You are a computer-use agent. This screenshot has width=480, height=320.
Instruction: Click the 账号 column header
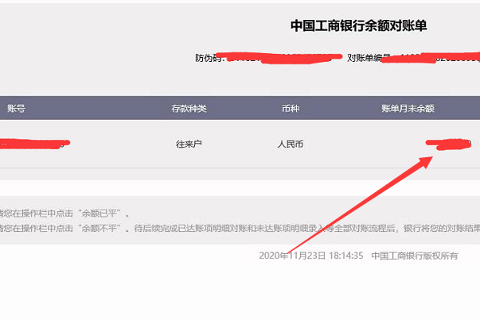[16, 108]
